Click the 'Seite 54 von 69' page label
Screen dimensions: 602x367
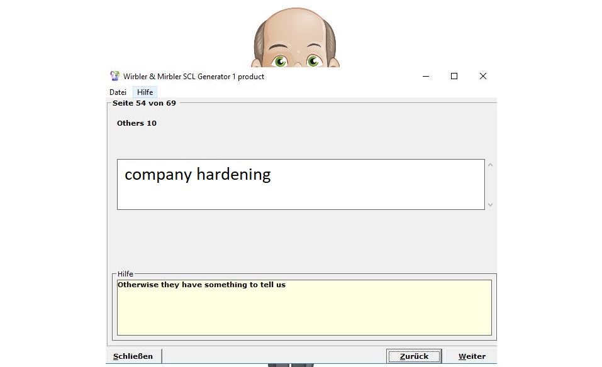(x=144, y=103)
